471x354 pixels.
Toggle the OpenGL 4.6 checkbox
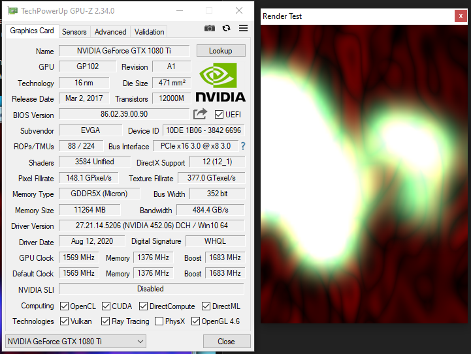(x=195, y=321)
